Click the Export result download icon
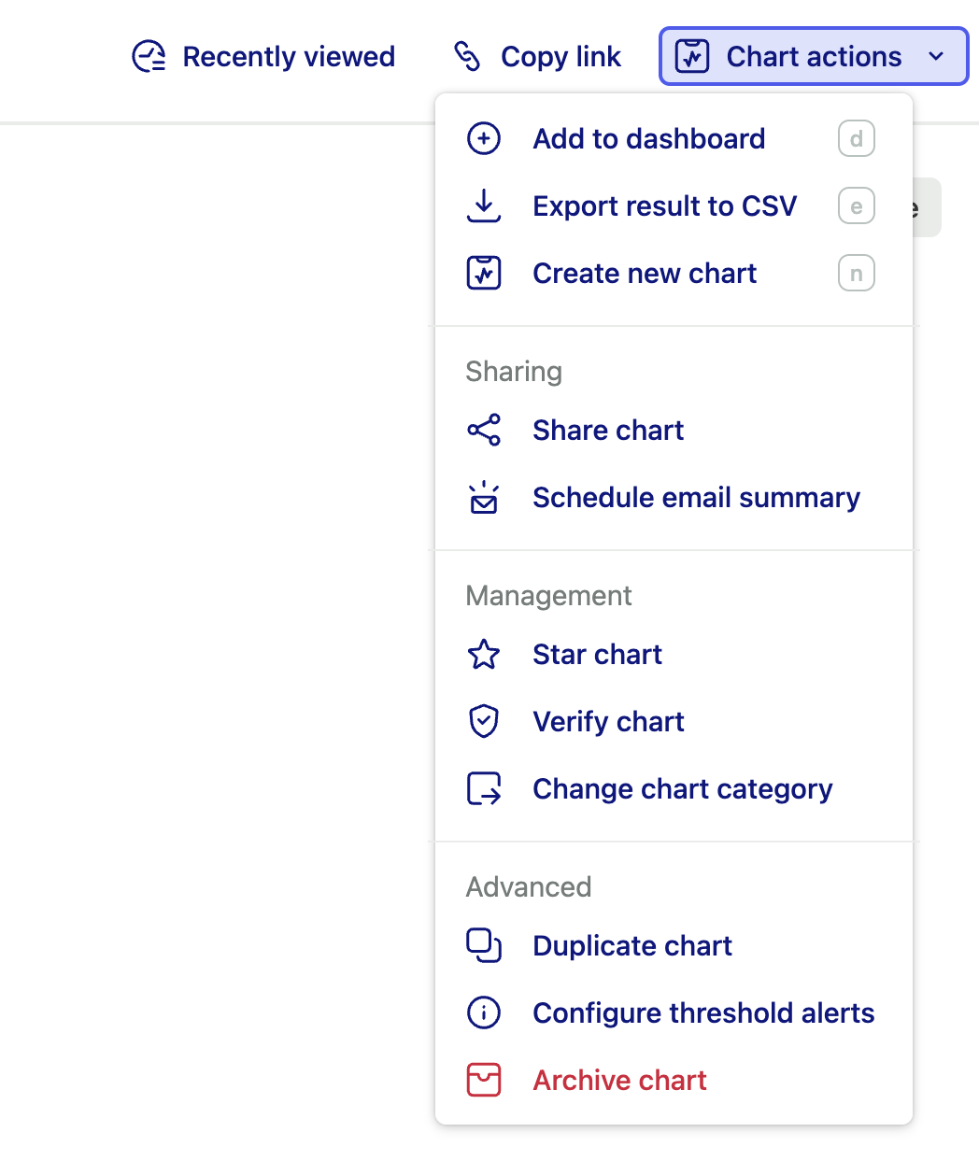Screen dimensions: 979x1175 [484, 206]
